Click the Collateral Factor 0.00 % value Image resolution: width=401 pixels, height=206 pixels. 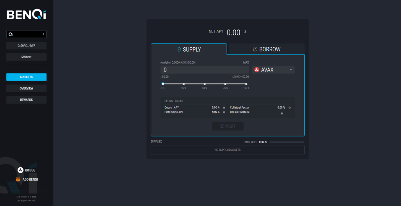281,108
